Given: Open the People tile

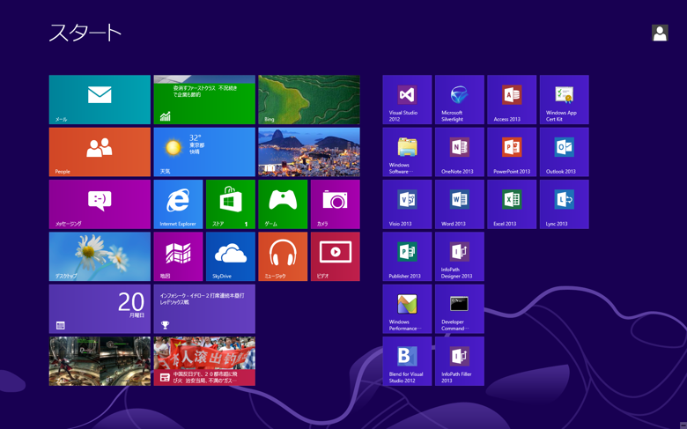Looking at the screenshot, I should [x=100, y=152].
